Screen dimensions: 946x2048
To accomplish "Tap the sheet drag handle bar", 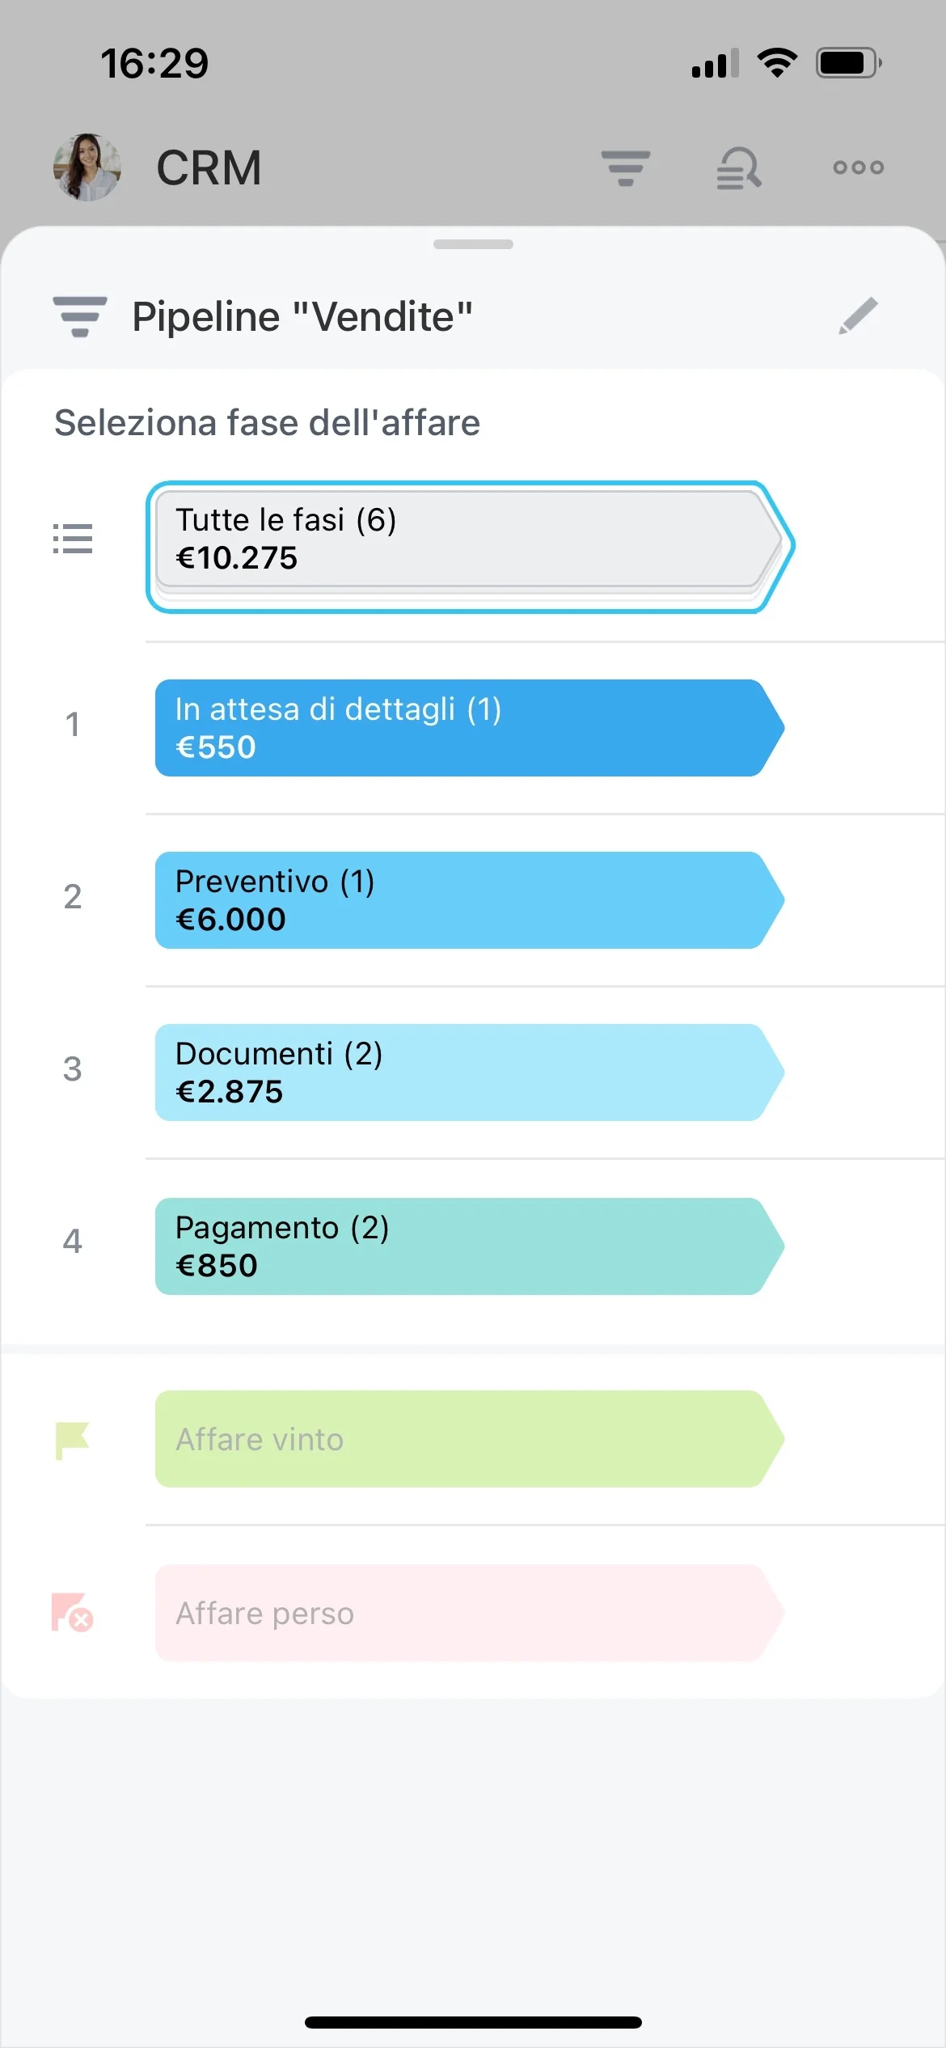I will pyautogui.click(x=473, y=244).
